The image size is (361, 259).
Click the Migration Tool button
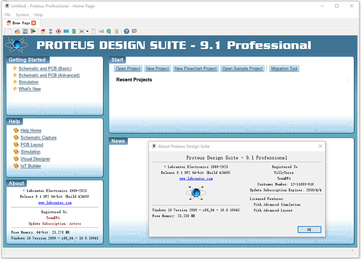[x=284, y=69]
